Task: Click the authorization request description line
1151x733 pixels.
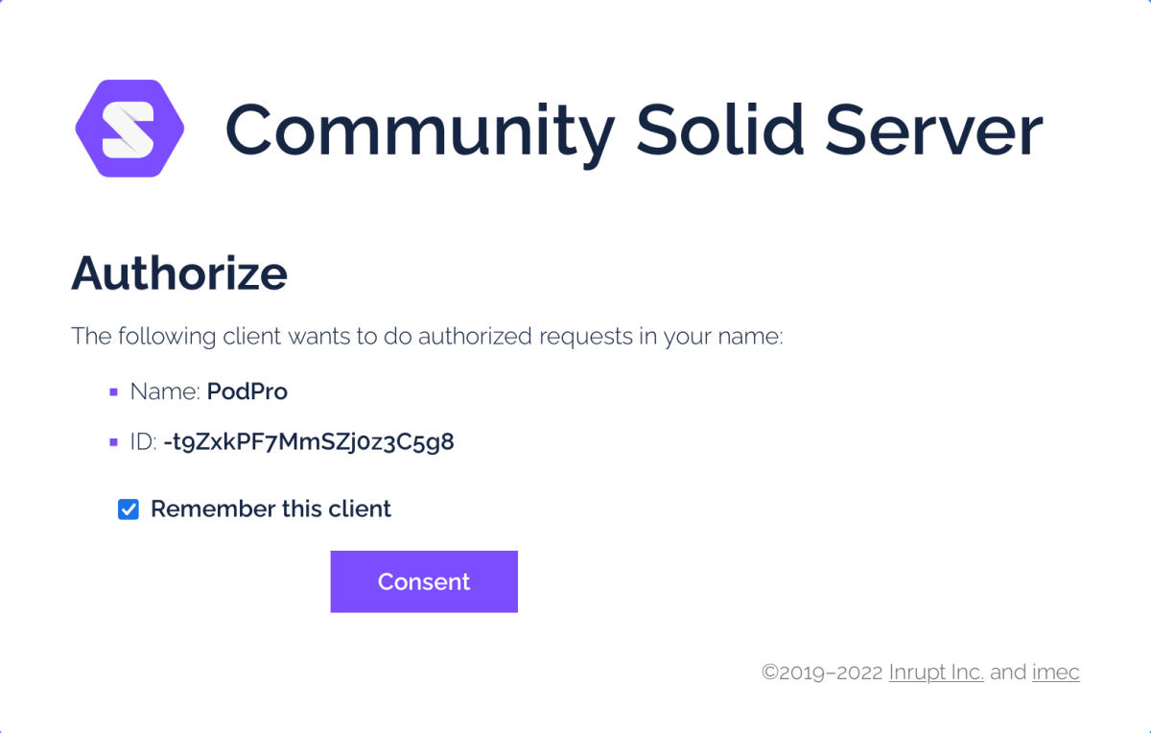Action: click(x=427, y=337)
